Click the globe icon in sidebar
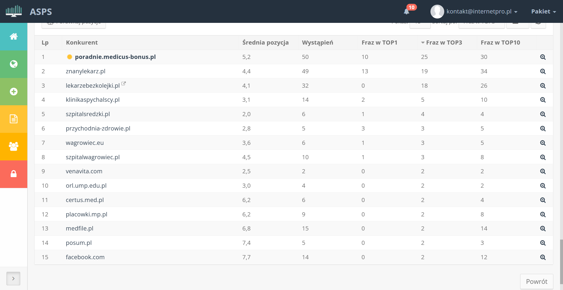 pos(13,64)
